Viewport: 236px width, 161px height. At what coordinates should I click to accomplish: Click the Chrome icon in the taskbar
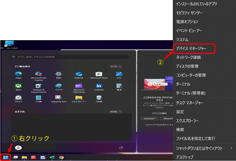[61, 158]
